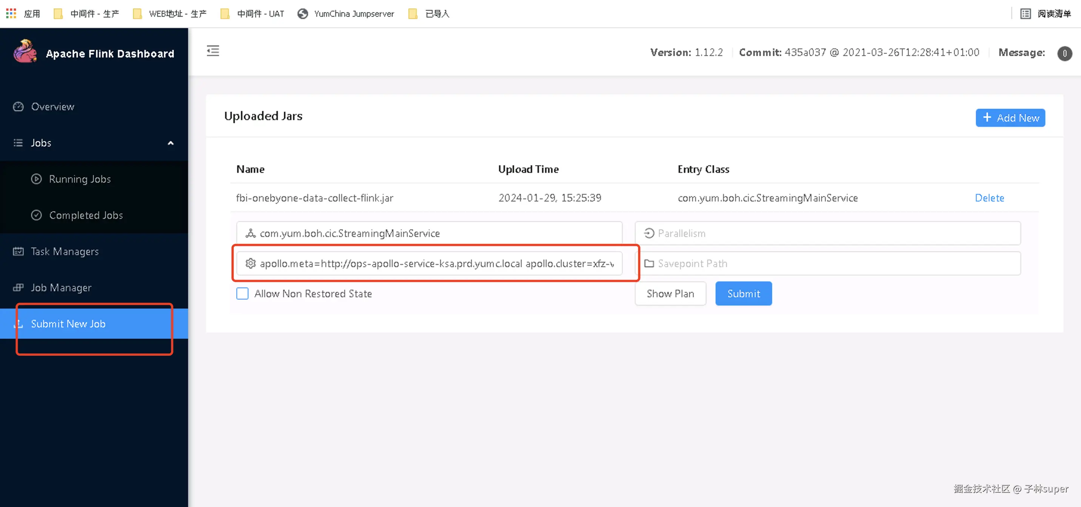Open the Task Managers menu item
The width and height of the screenshot is (1081, 507).
pos(65,252)
